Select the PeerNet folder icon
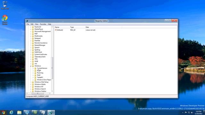This screenshot has height=115, width=205. (33, 41)
